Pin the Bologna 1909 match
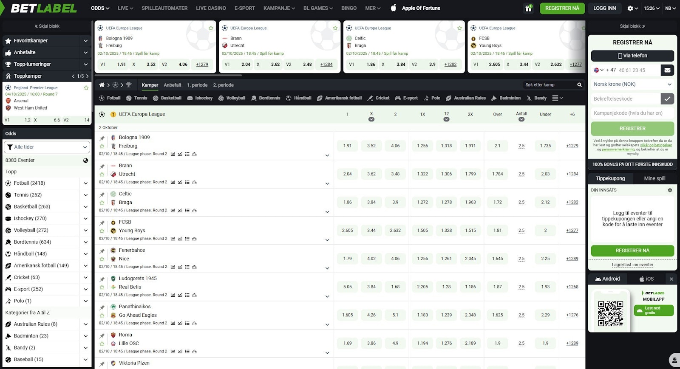This screenshot has width=680, height=369. [102, 138]
